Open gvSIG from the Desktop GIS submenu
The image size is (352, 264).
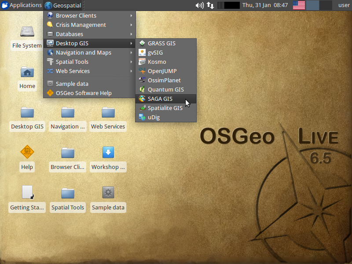click(166, 52)
